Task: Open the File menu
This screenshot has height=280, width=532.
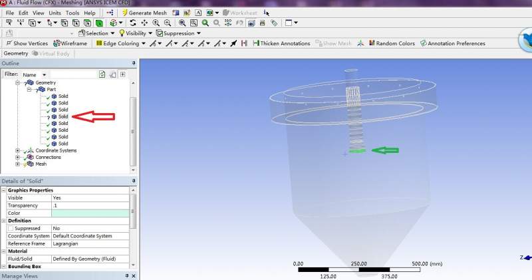Action: tap(9, 13)
